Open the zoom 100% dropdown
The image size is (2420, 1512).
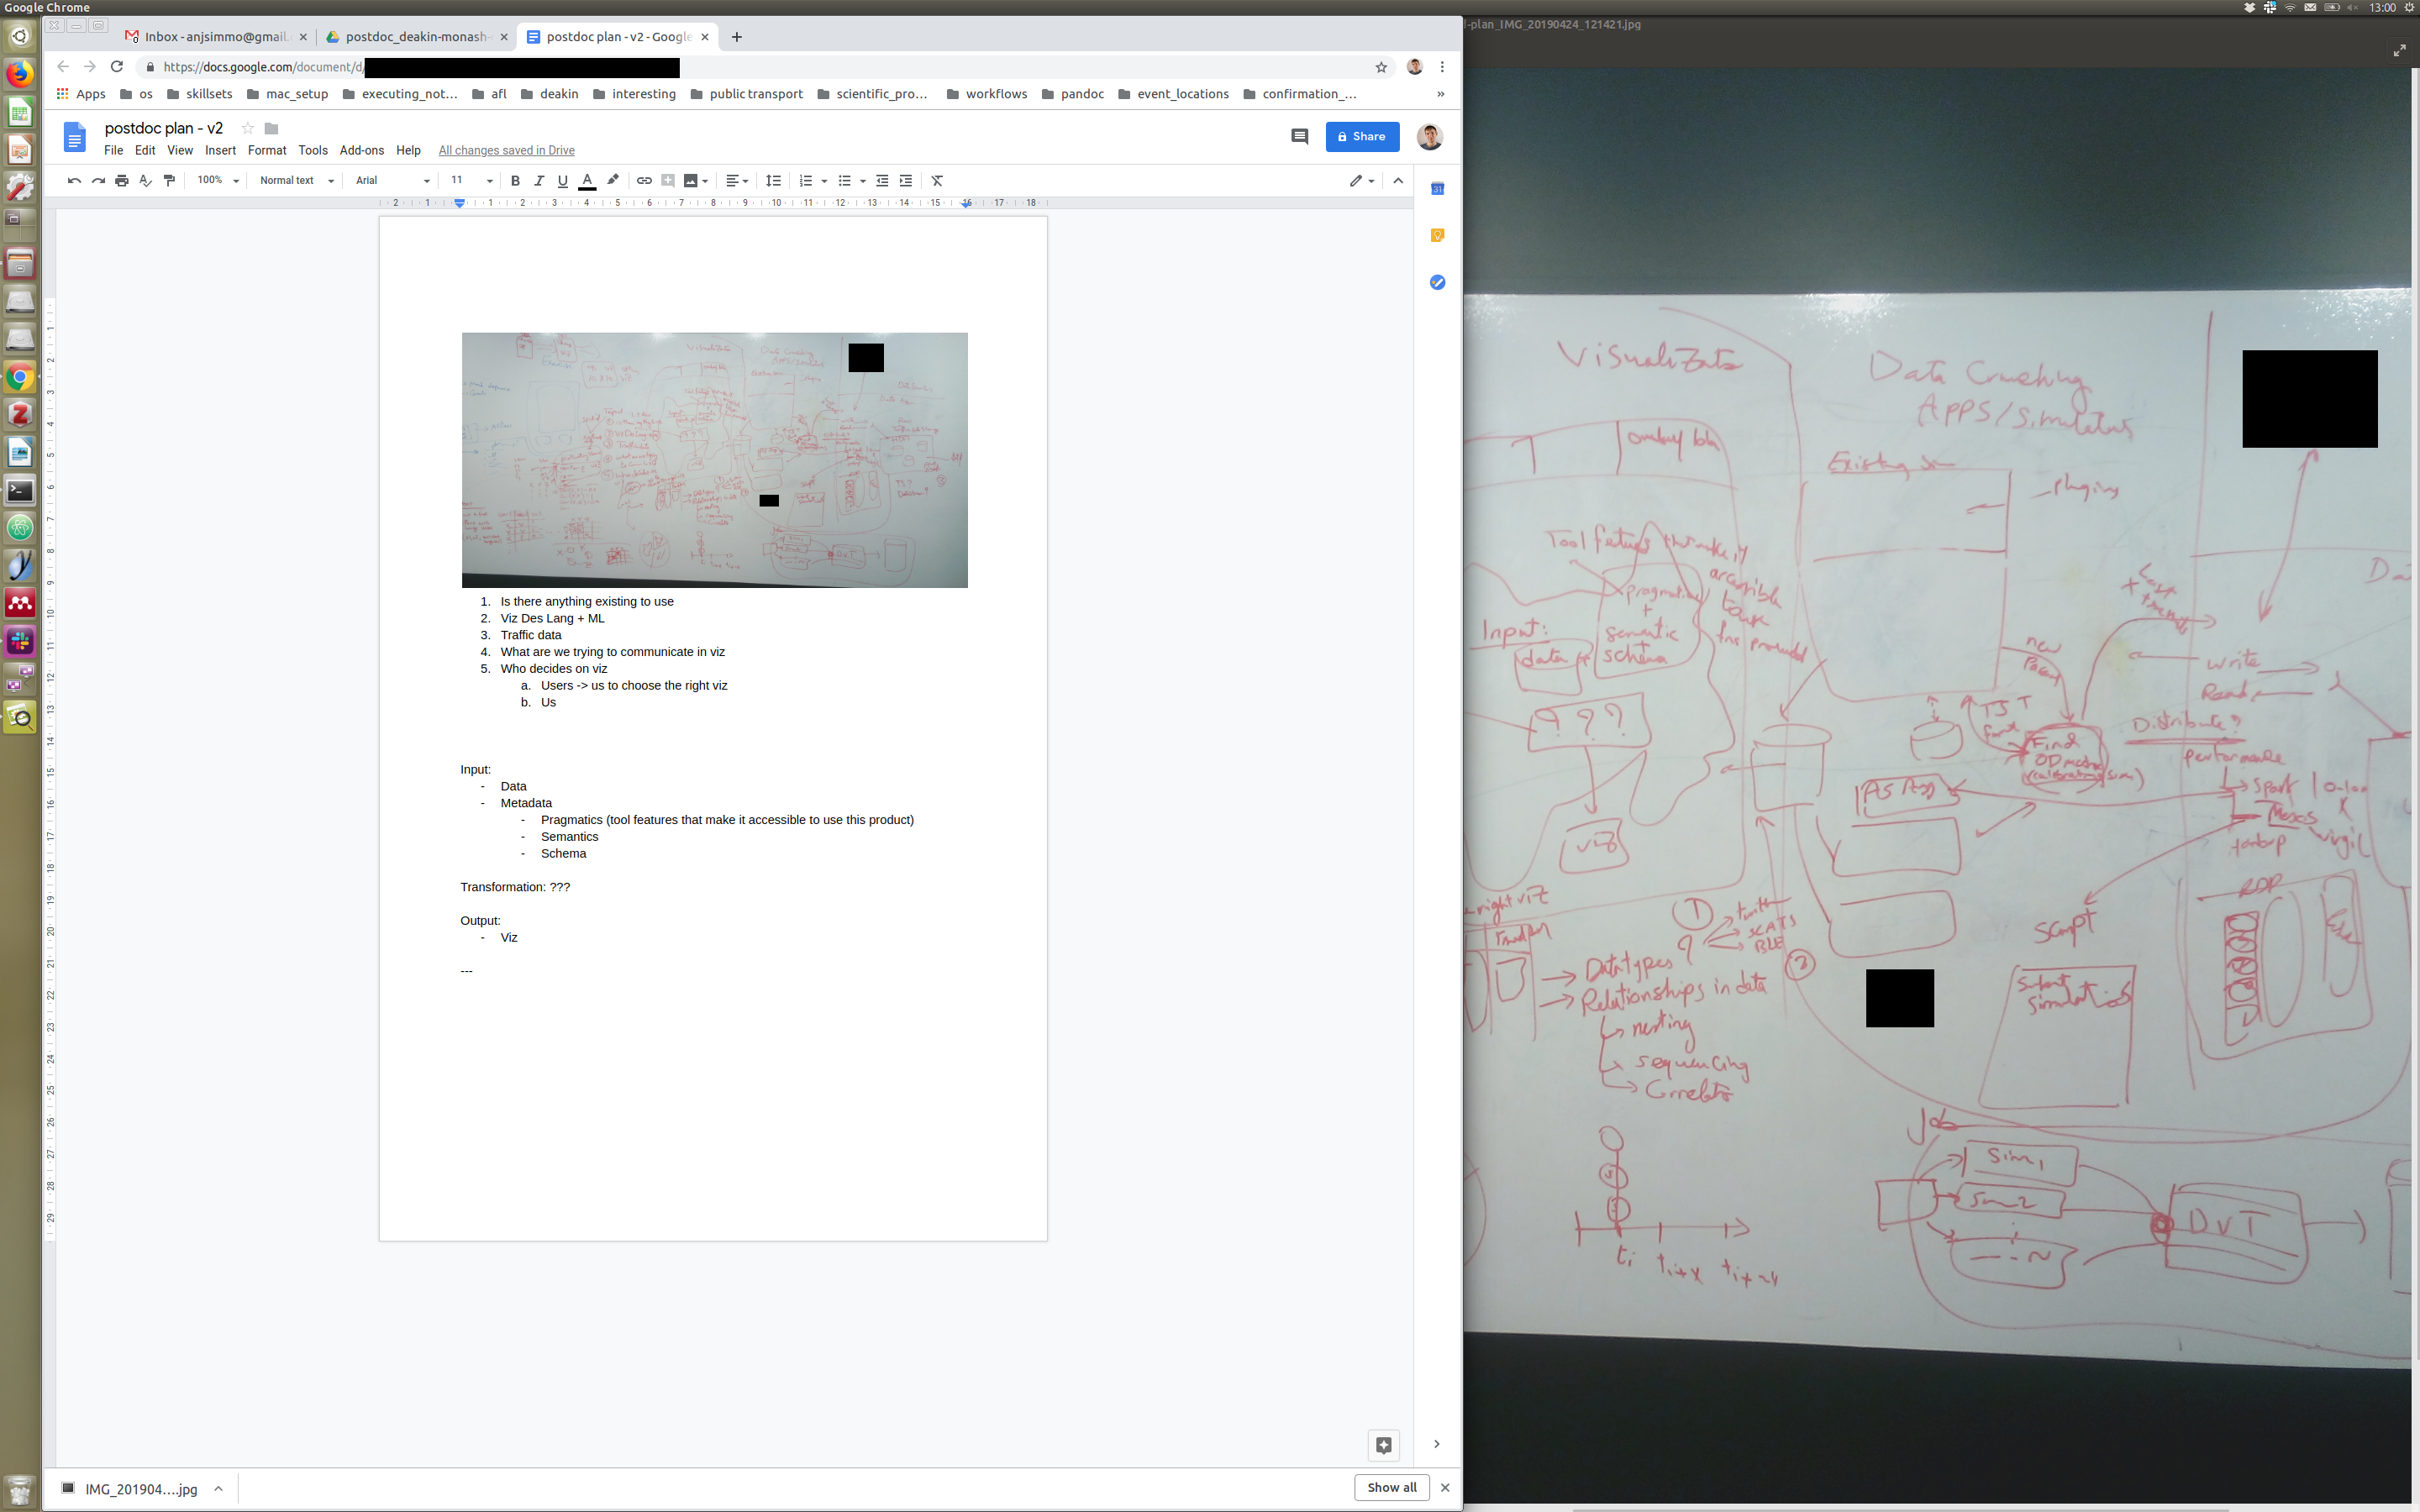218,180
